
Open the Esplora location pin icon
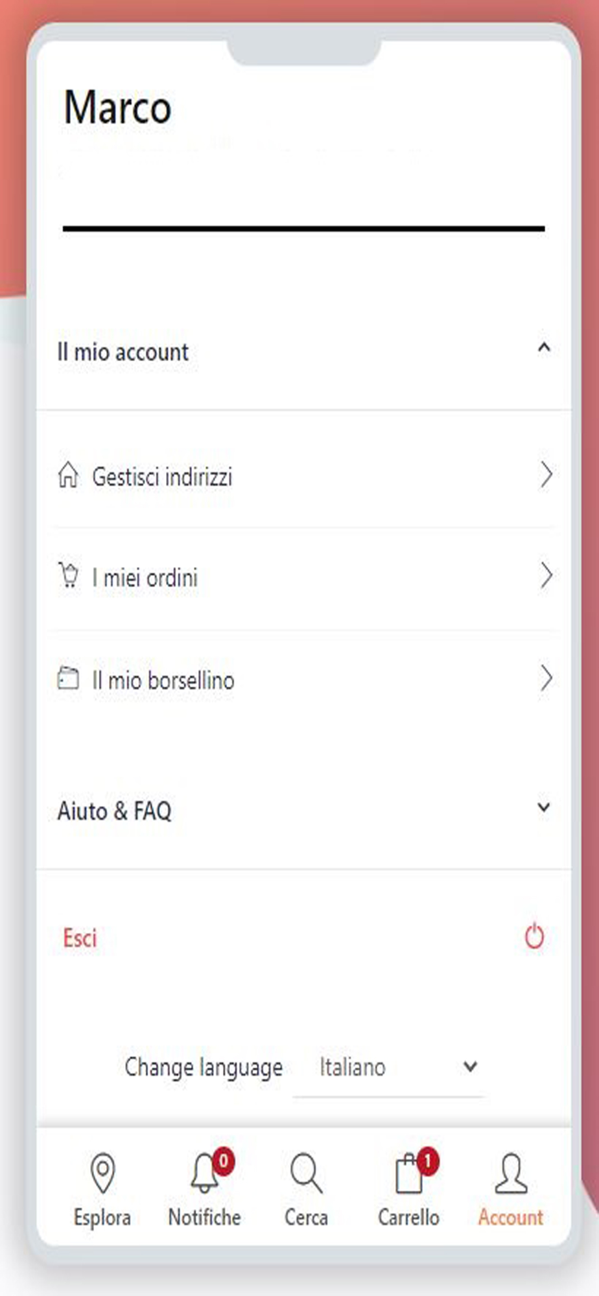tap(102, 1172)
